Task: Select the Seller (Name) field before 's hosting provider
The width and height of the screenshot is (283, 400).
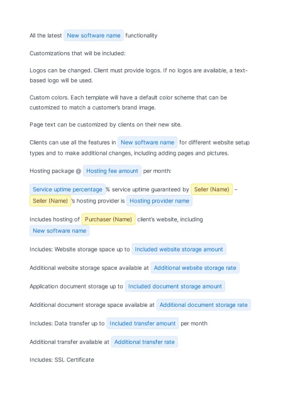Action: (50, 201)
